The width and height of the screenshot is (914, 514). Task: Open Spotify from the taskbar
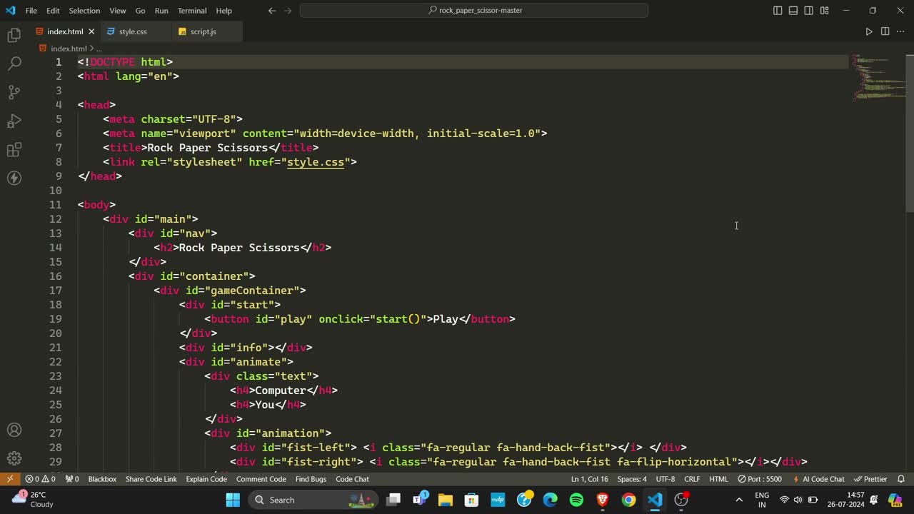click(x=576, y=500)
